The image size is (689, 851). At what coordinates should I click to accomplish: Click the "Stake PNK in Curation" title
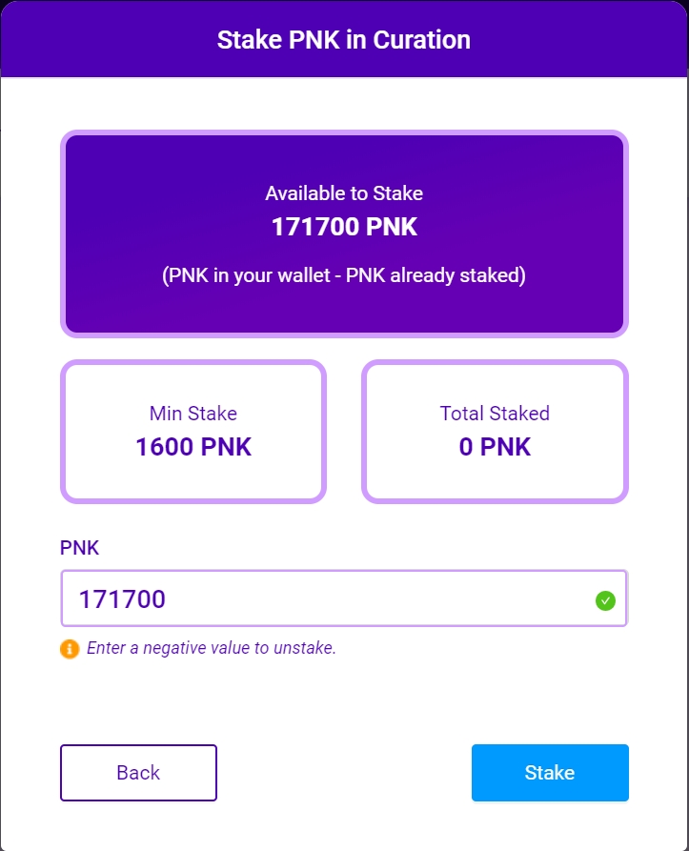point(344,40)
